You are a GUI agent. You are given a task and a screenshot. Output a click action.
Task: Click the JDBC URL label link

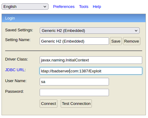[x=15, y=70]
